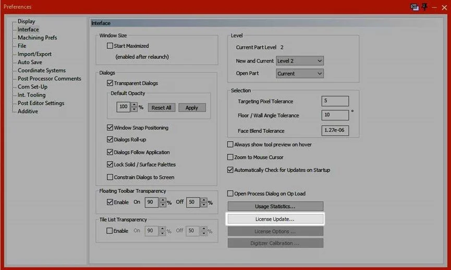Click Floating Toolbar Off percent field

click(193, 202)
